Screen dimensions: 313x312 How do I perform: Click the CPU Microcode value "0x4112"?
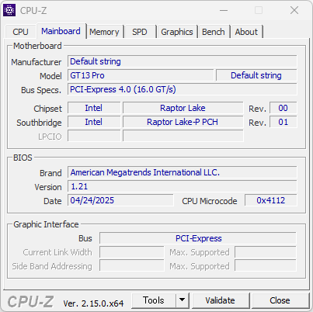(x=271, y=200)
